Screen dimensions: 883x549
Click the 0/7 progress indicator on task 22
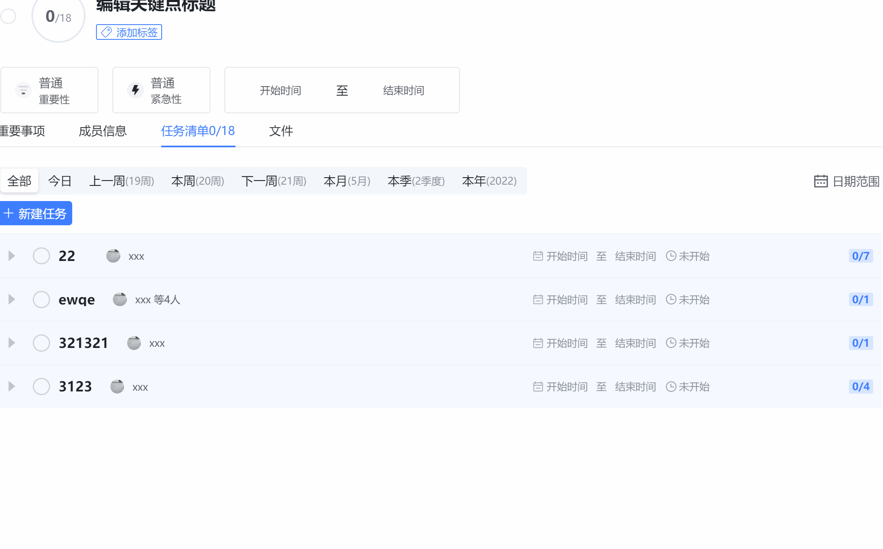[x=861, y=256]
